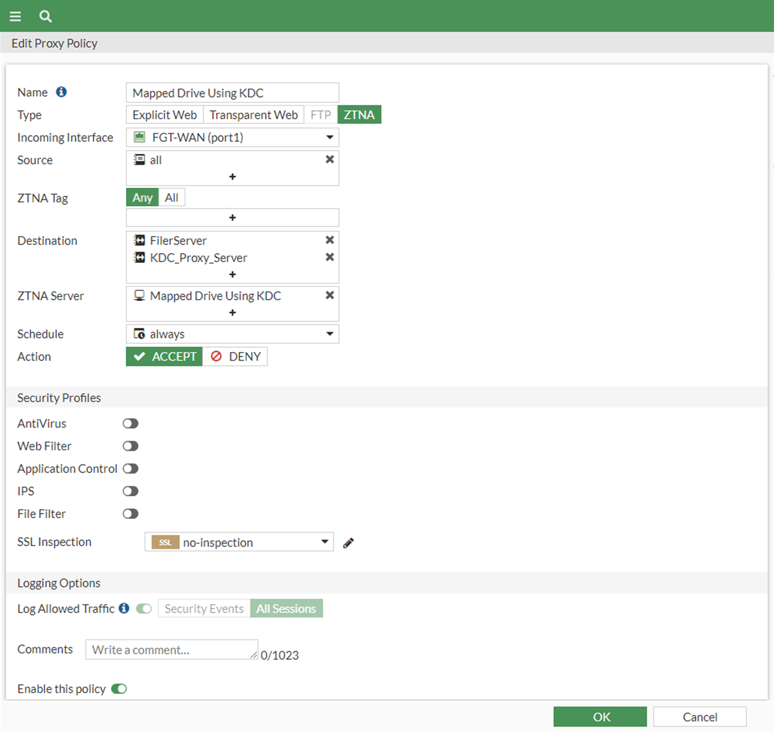Switch policy type to Explicit Web
Image resolution: width=774 pixels, height=732 pixels.
164,114
